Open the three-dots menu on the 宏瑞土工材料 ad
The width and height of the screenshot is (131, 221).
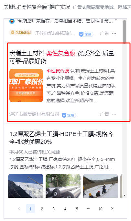(114, 114)
